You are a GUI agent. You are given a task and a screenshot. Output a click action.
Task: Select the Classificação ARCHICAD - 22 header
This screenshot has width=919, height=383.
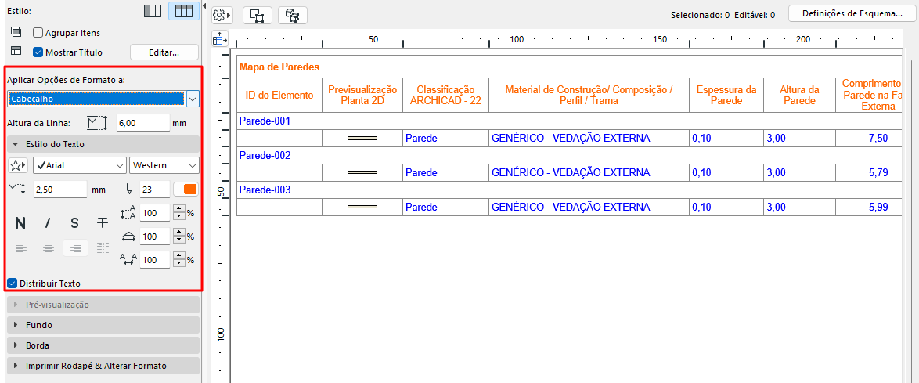pos(445,95)
